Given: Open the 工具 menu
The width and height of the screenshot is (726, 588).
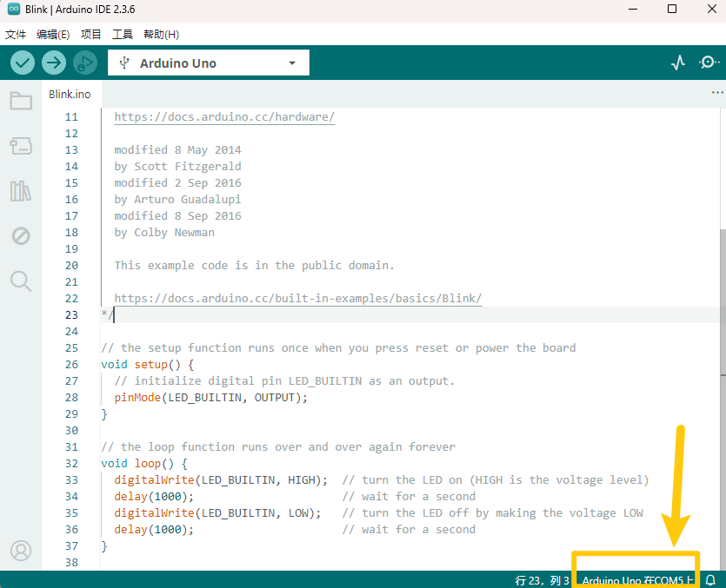Looking at the screenshot, I should coord(123,34).
